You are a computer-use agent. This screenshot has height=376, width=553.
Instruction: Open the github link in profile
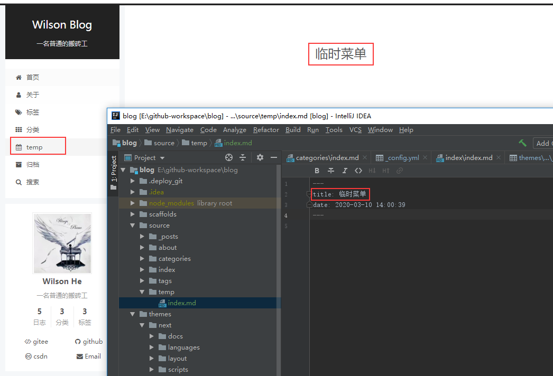point(89,342)
